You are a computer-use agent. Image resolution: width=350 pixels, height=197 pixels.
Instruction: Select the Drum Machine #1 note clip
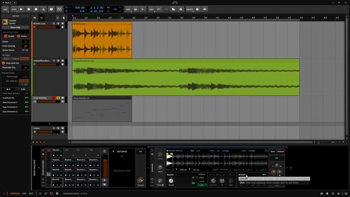point(102,109)
